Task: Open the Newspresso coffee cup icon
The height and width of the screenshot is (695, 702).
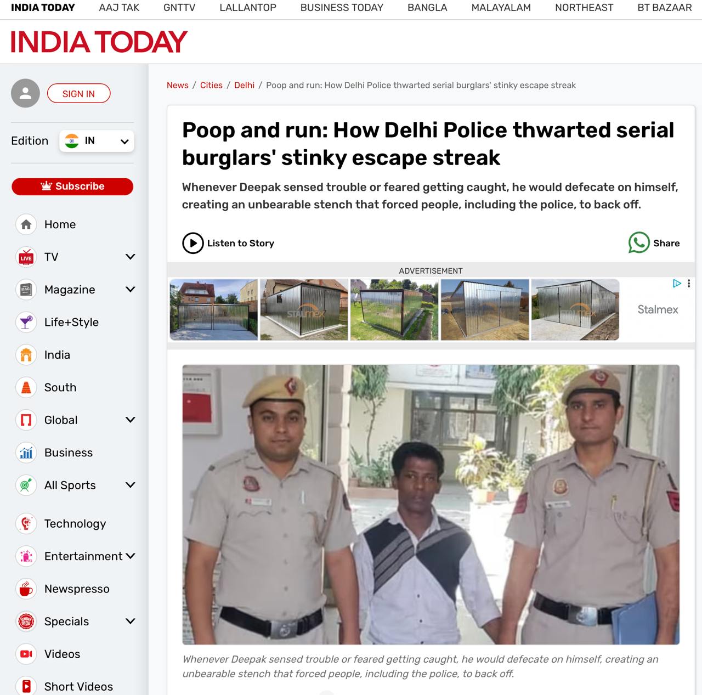Action: [x=26, y=589]
